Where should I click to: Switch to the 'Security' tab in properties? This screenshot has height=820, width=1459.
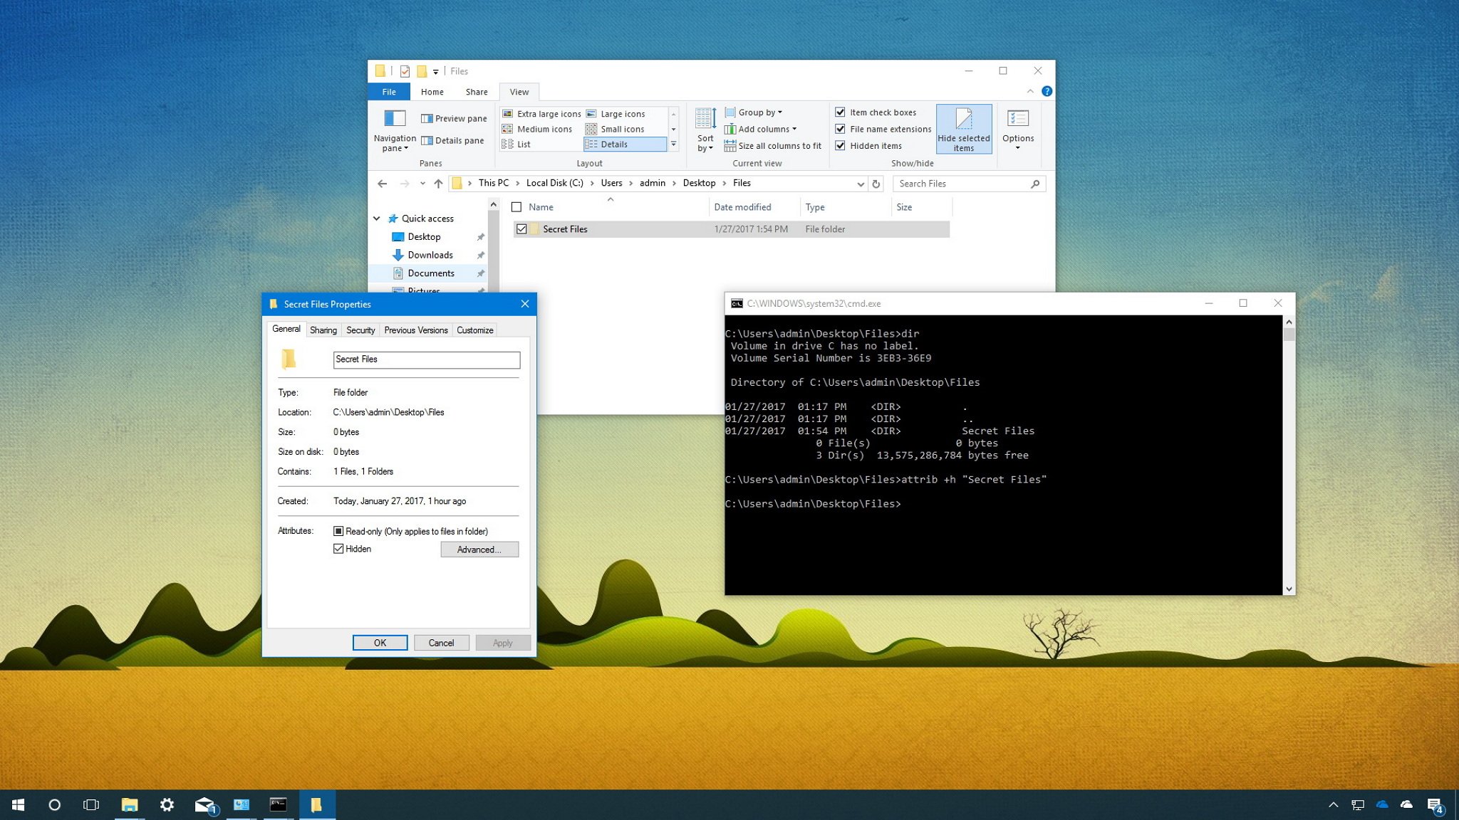(359, 330)
